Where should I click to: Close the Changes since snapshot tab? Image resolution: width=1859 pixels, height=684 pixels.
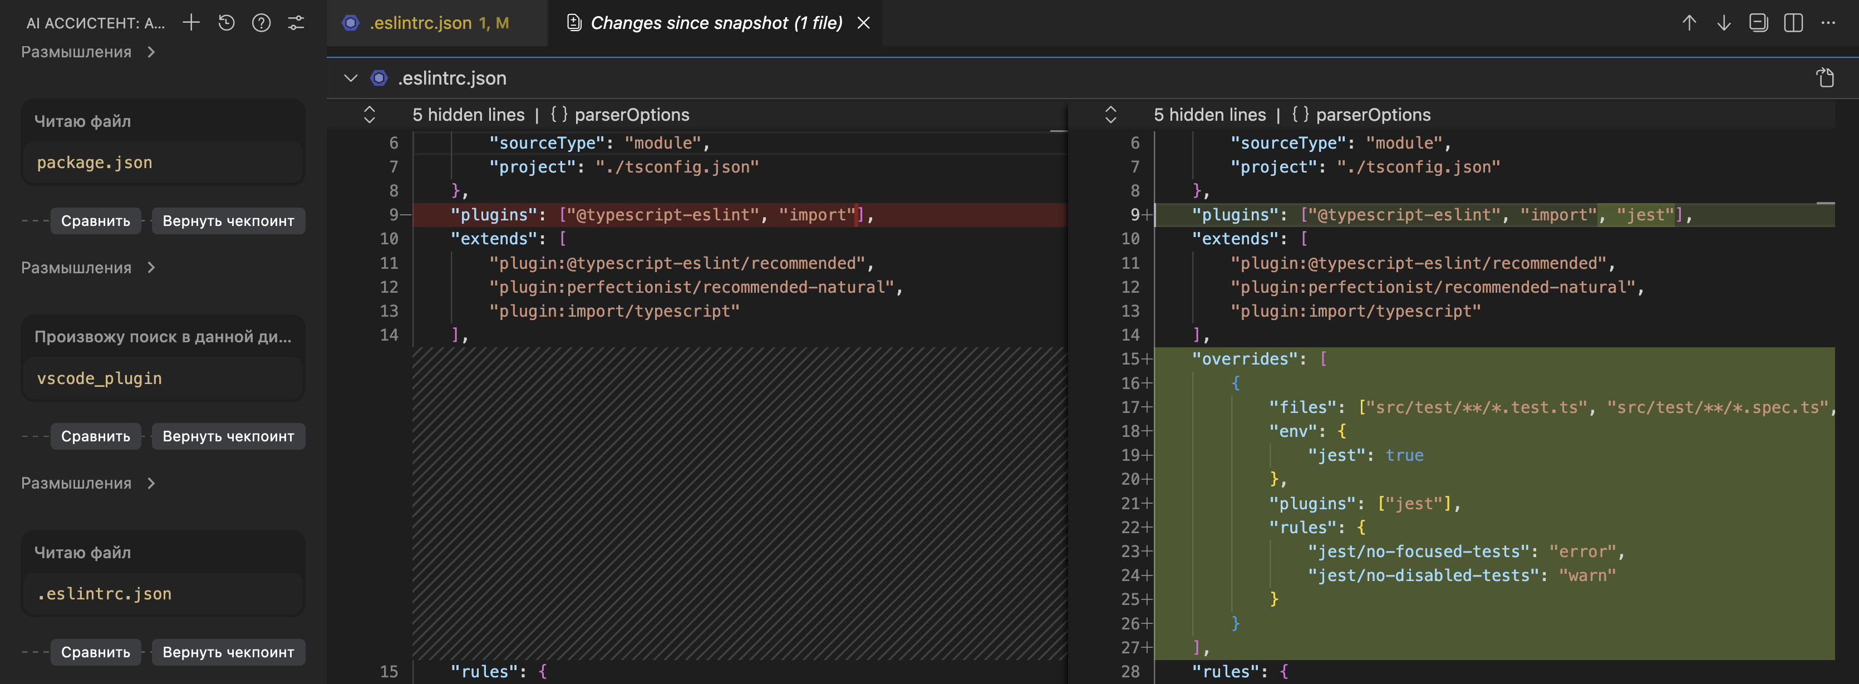click(863, 23)
